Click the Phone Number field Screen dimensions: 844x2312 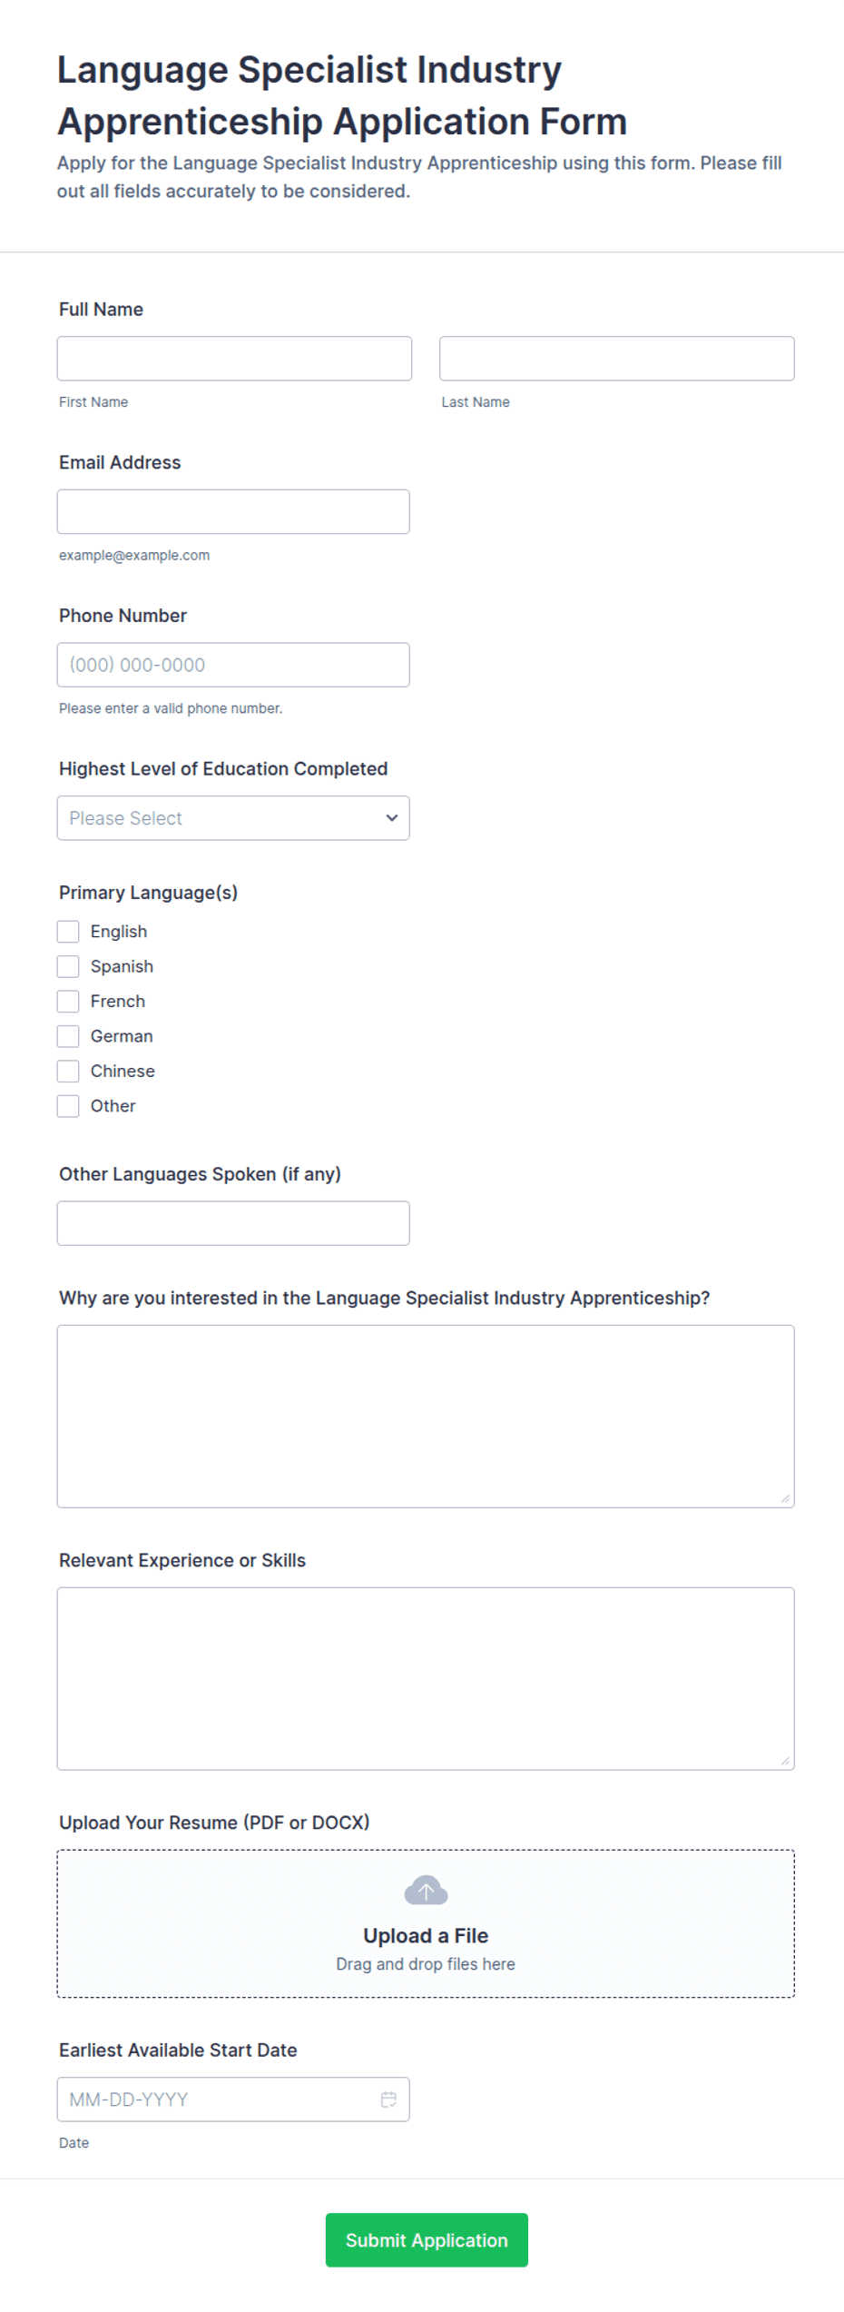[233, 665]
